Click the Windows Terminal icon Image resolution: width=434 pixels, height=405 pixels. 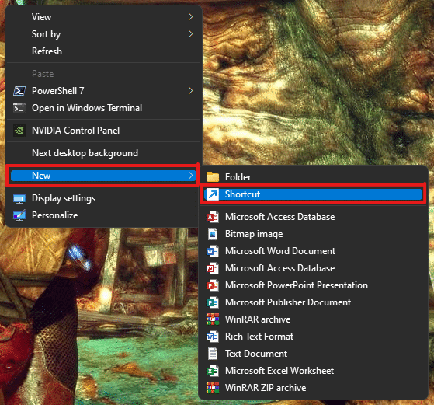click(x=19, y=108)
